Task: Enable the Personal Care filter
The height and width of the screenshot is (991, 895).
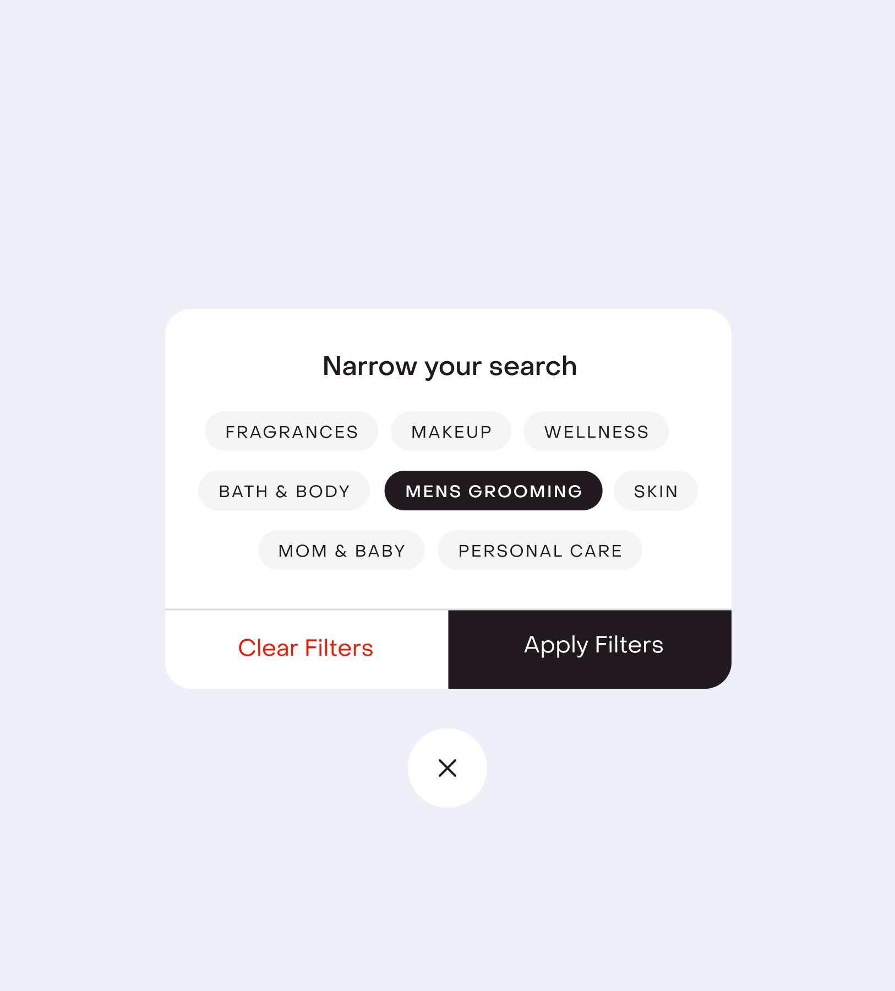Action: (x=540, y=551)
